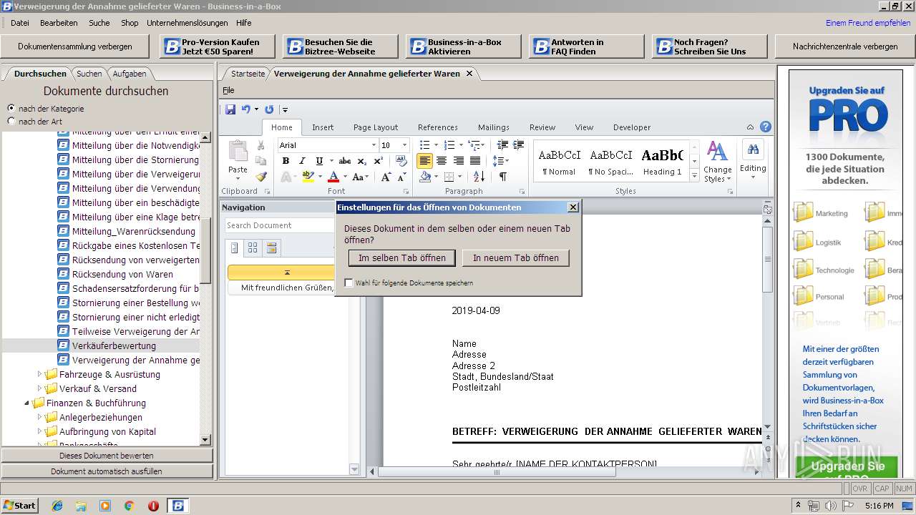Open the font color dropdown arrow
The image size is (916, 515).
tap(345, 177)
